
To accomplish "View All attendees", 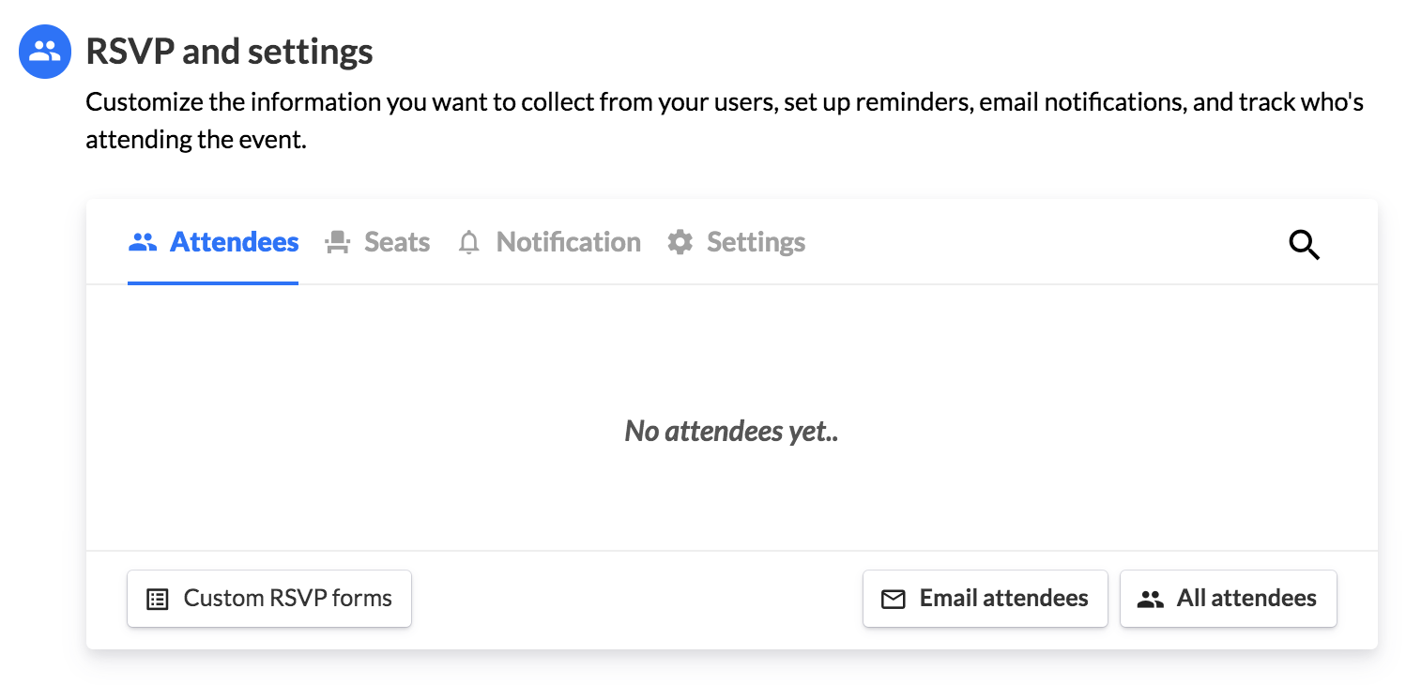I will [1246, 598].
